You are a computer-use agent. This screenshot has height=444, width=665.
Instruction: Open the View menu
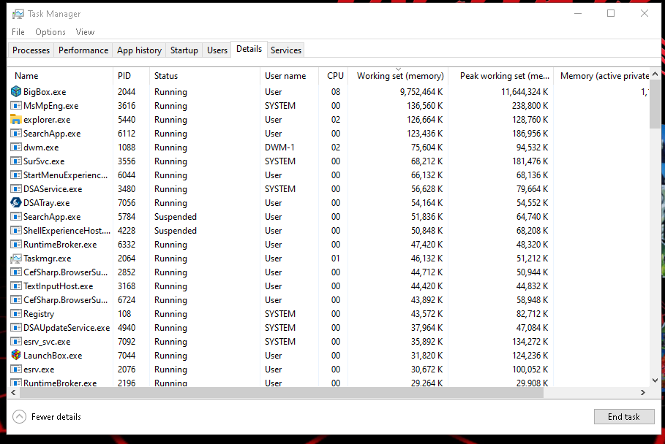point(86,31)
